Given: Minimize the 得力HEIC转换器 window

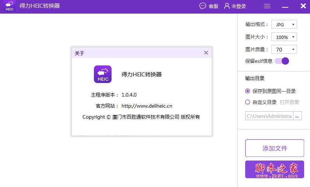Looking at the screenshot, I should click(x=285, y=7).
